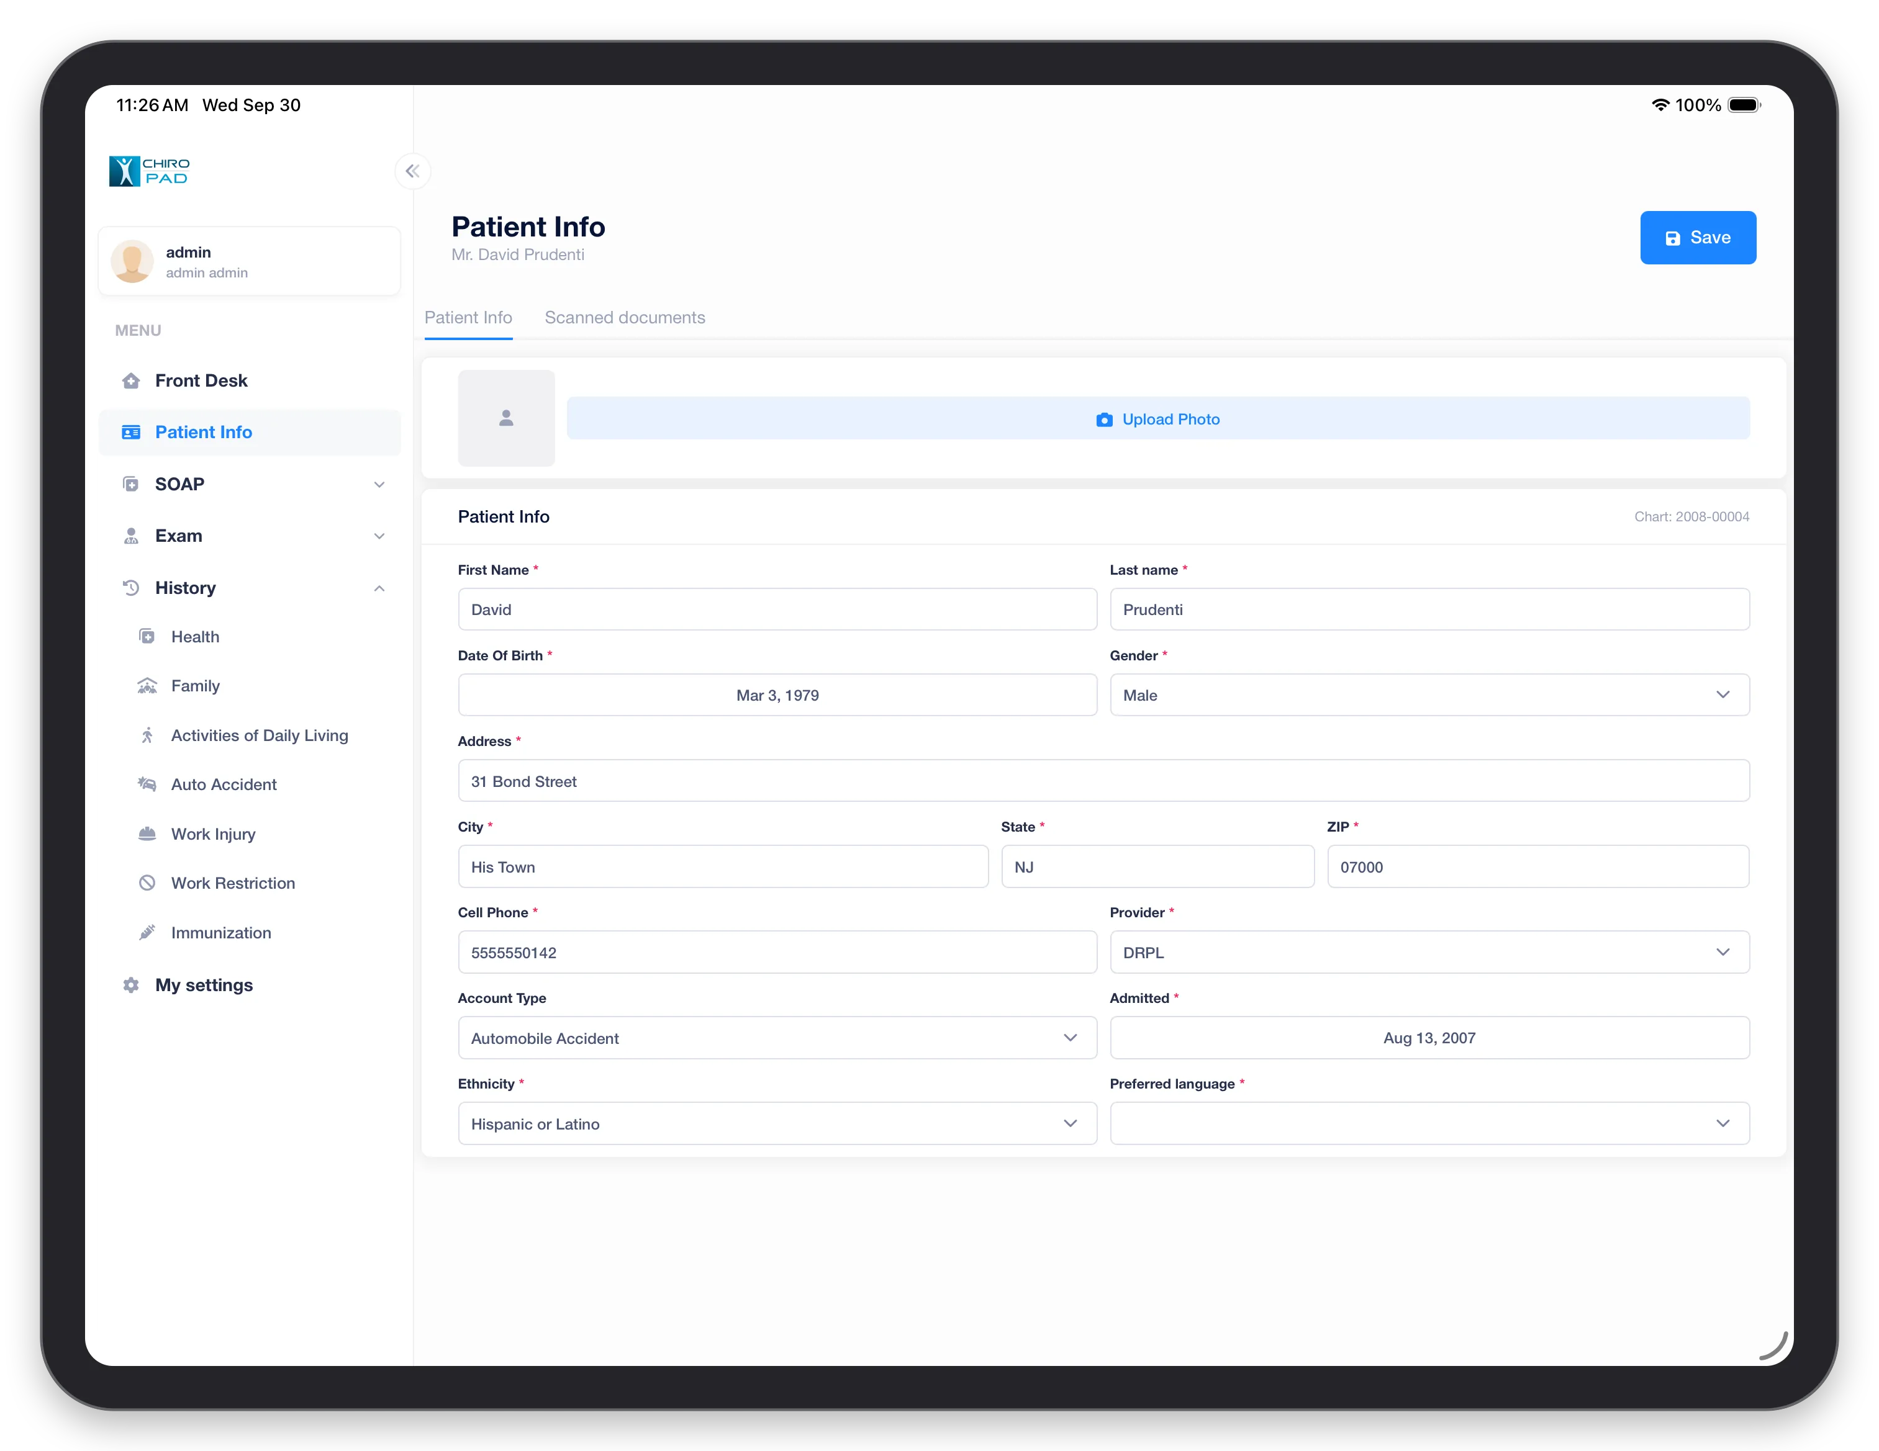This screenshot has width=1879, height=1451.
Task: Click the Date Of Birth field
Action: 777,695
